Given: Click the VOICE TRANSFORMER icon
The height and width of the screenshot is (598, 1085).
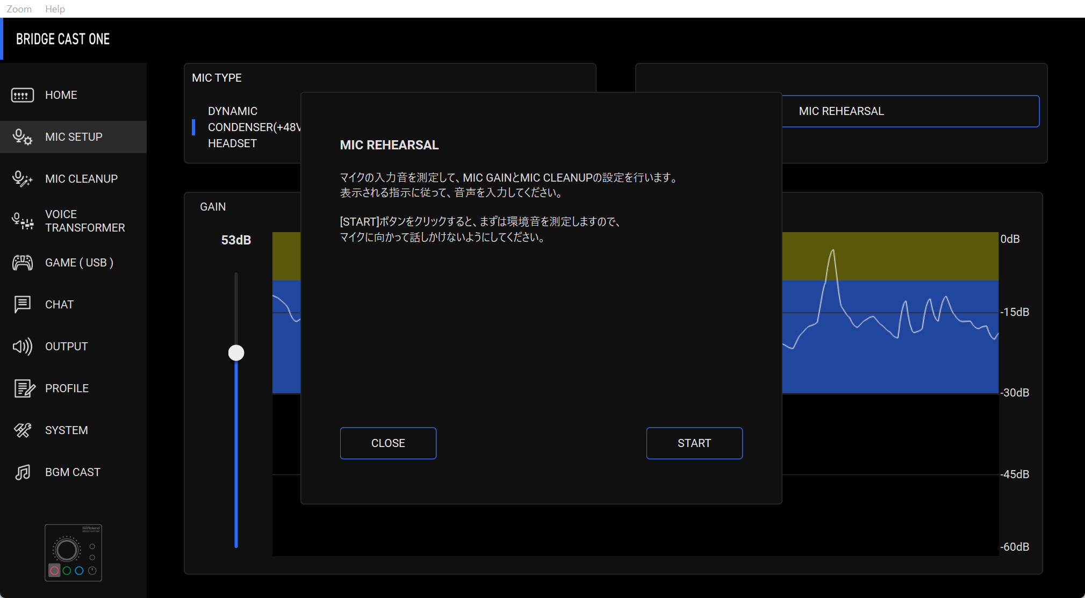Looking at the screenshot, I should pos(23,221).
